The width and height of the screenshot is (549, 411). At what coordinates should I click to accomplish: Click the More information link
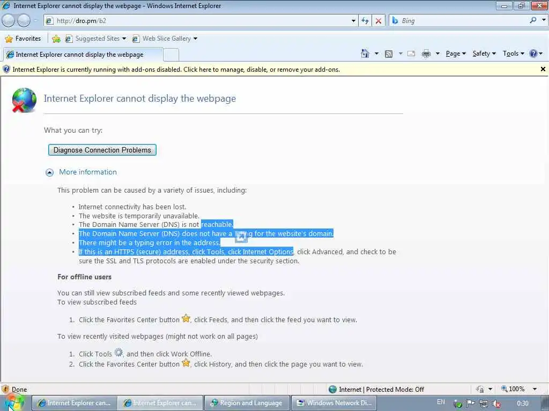(88, 172)
